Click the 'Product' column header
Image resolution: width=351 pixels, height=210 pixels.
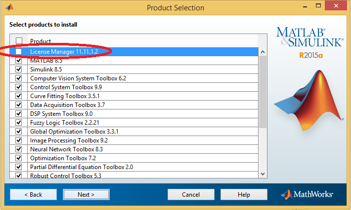(41, 41)
